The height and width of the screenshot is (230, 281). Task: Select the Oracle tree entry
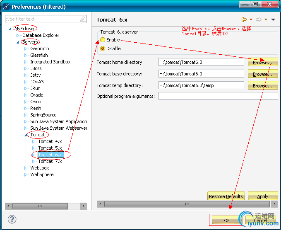[37, 95]
